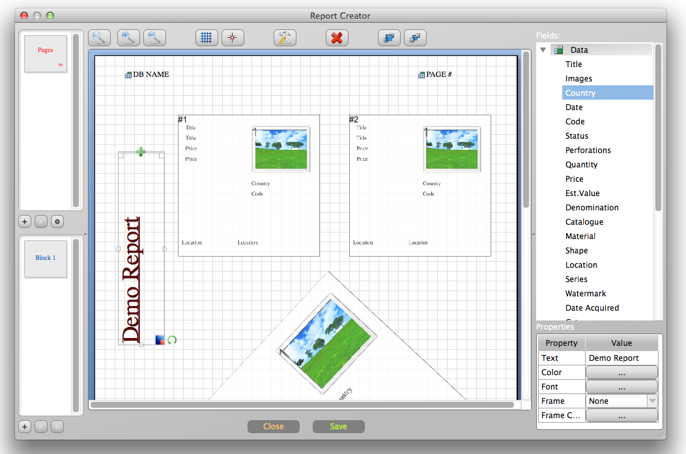Screen dimensions: 686x454
Task: Open the Font property chooser button
Action: pyautogui.click(x=622, y=387)
